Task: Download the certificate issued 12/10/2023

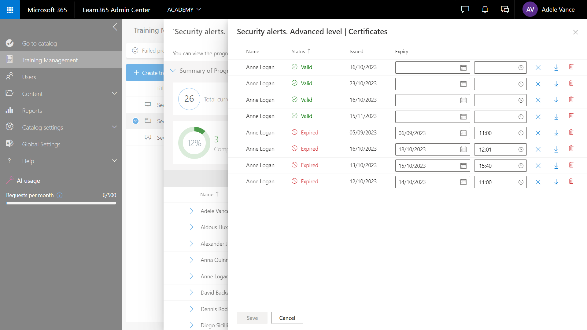Action: pyautogui.click(x=556, y=182)
